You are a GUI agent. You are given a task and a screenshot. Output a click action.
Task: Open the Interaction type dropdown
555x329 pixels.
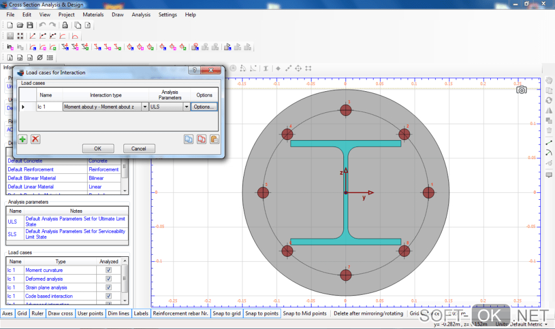(x=145, y=107)
